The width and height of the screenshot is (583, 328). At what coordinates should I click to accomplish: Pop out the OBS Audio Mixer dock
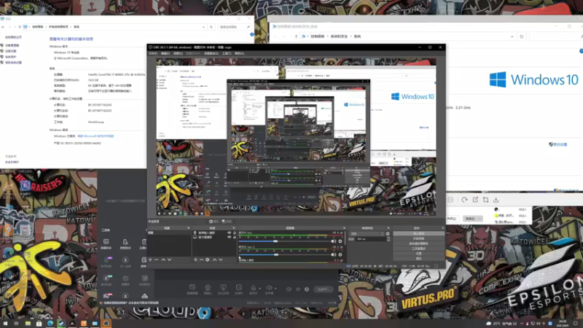coord(344,228)
